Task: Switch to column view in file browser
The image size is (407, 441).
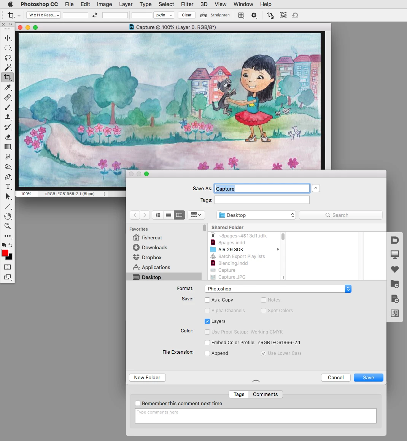Action: click(x=179, y=215)
